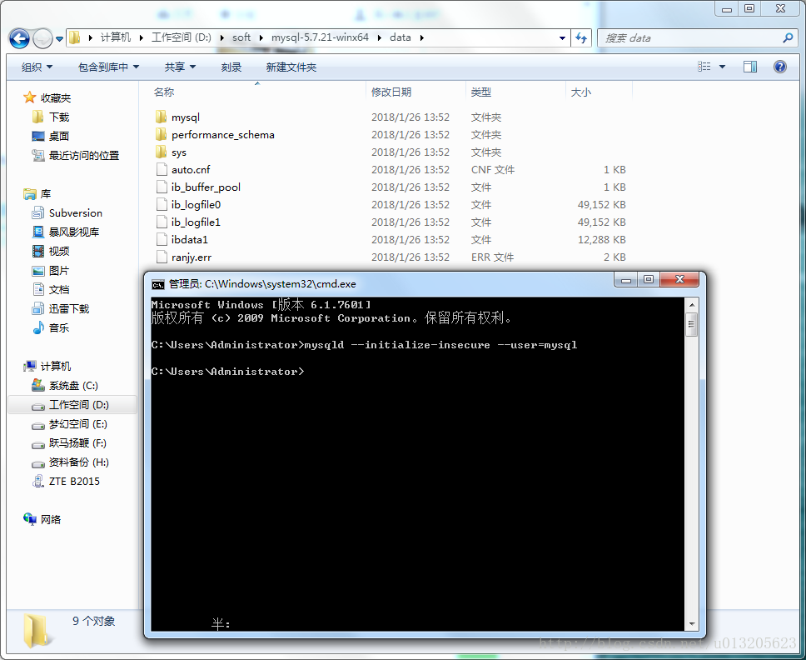Screen dimensions: 806x660
Task: Select the 工作空间 (D:) drive
Action: pos(72,405)
